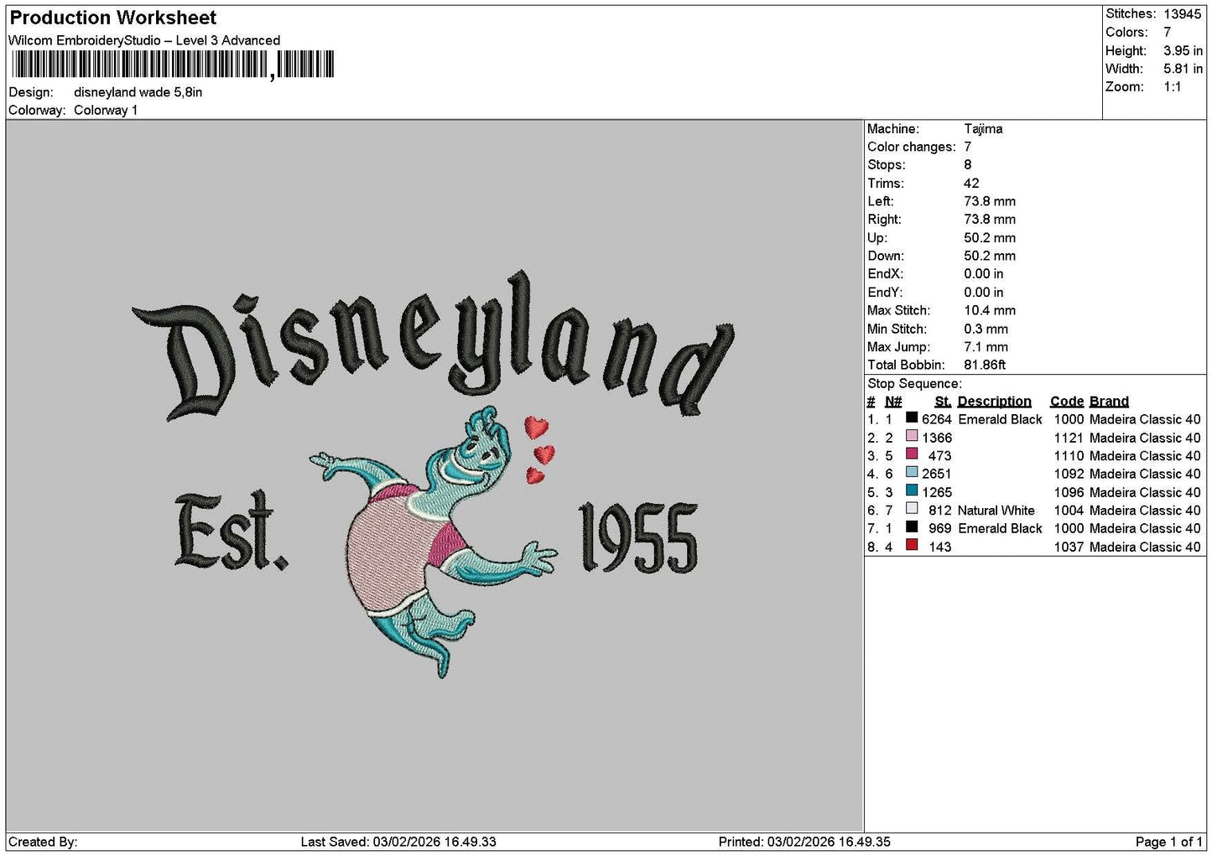Click thread code '1110' in row 3
1212x856 pixels.
[1069, 456]
